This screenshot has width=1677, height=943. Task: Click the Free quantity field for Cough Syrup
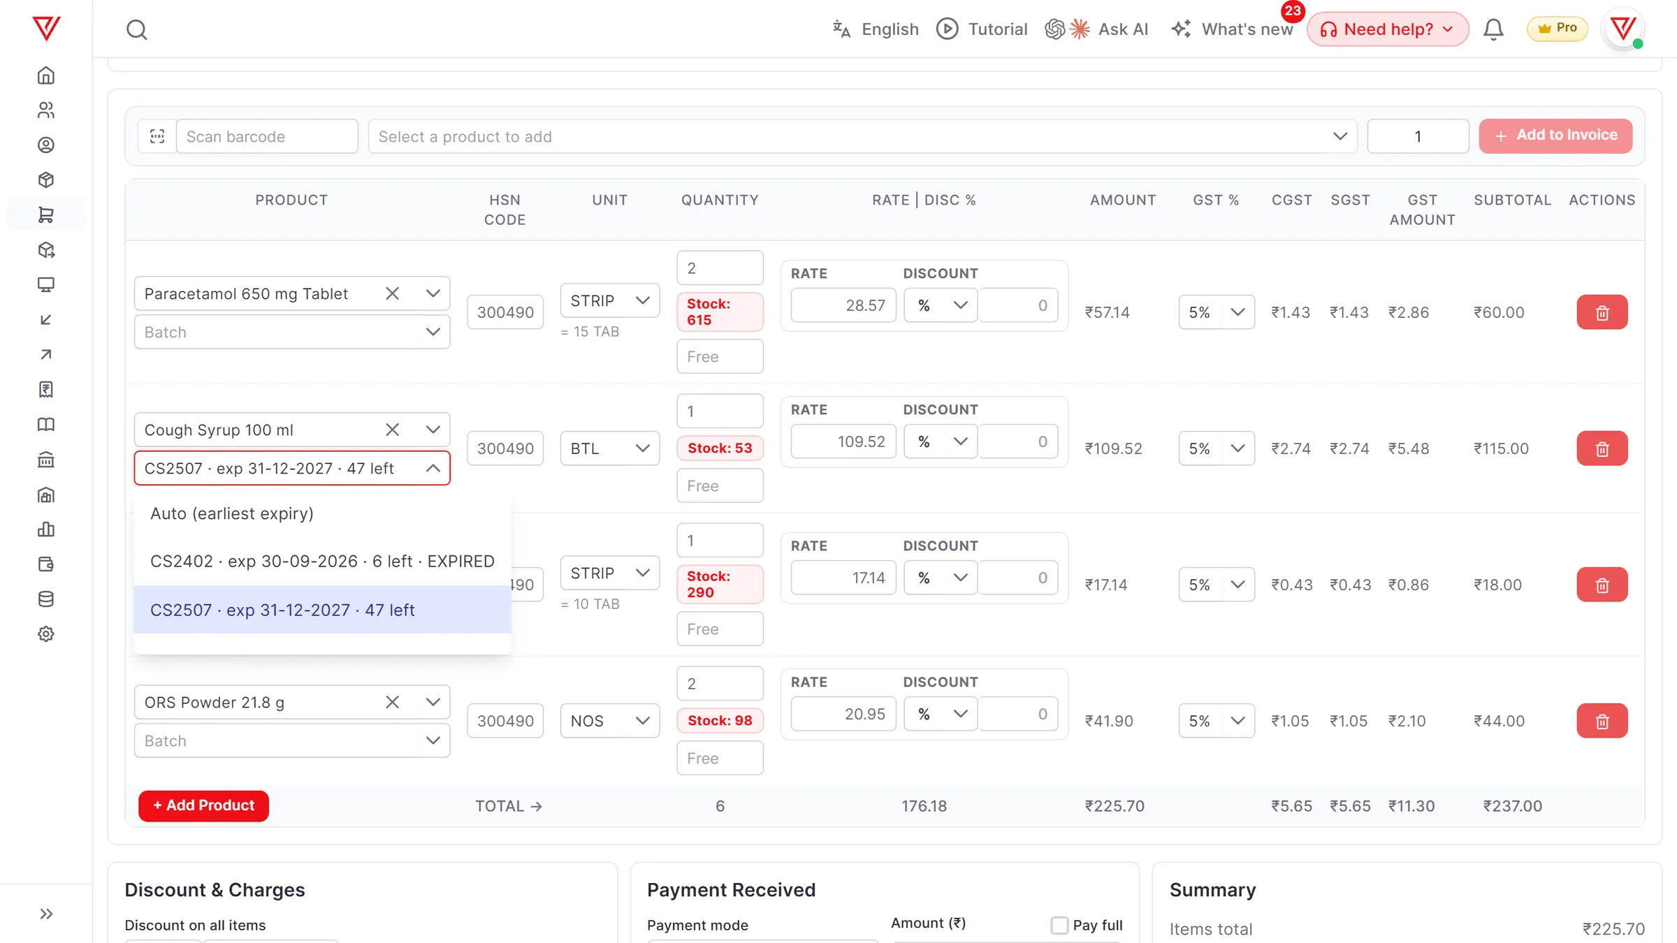pyautogui.click(x=720, y=485)
